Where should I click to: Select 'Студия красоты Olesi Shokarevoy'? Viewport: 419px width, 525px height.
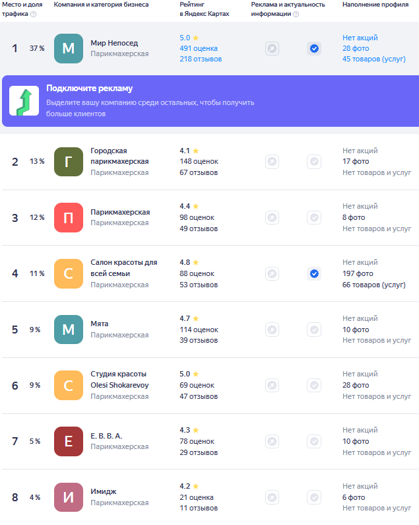119,379
